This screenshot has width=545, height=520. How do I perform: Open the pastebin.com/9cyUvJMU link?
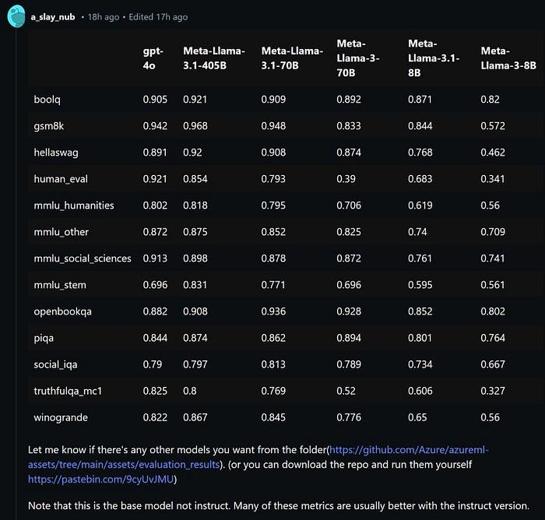pyautogui.click(x=100, y=480)
